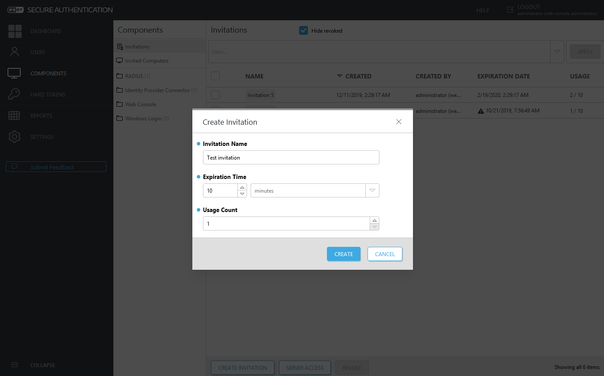Check the select-all box in table header

coord(215,76)
